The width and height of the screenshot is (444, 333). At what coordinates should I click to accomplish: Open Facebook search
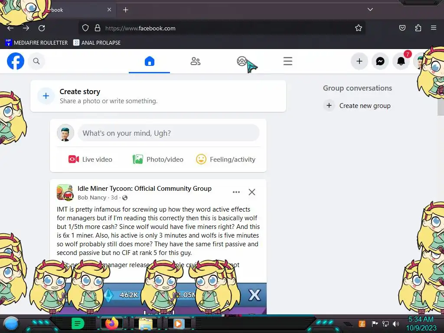[x=36, y=61]
